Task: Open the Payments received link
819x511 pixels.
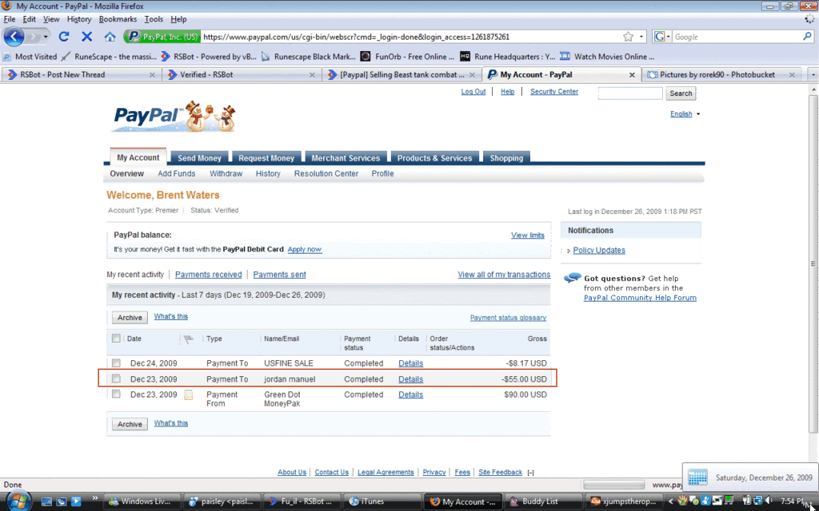Action: pyautogui.click(x=209, y=275)
